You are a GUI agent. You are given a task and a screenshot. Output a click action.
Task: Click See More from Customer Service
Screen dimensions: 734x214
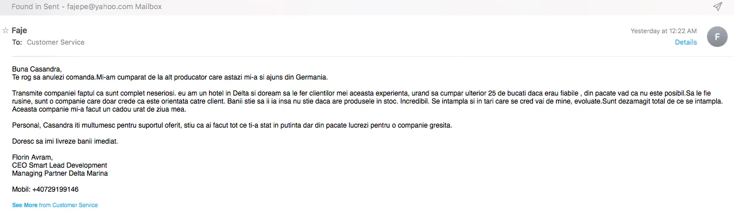pos(55,205)
